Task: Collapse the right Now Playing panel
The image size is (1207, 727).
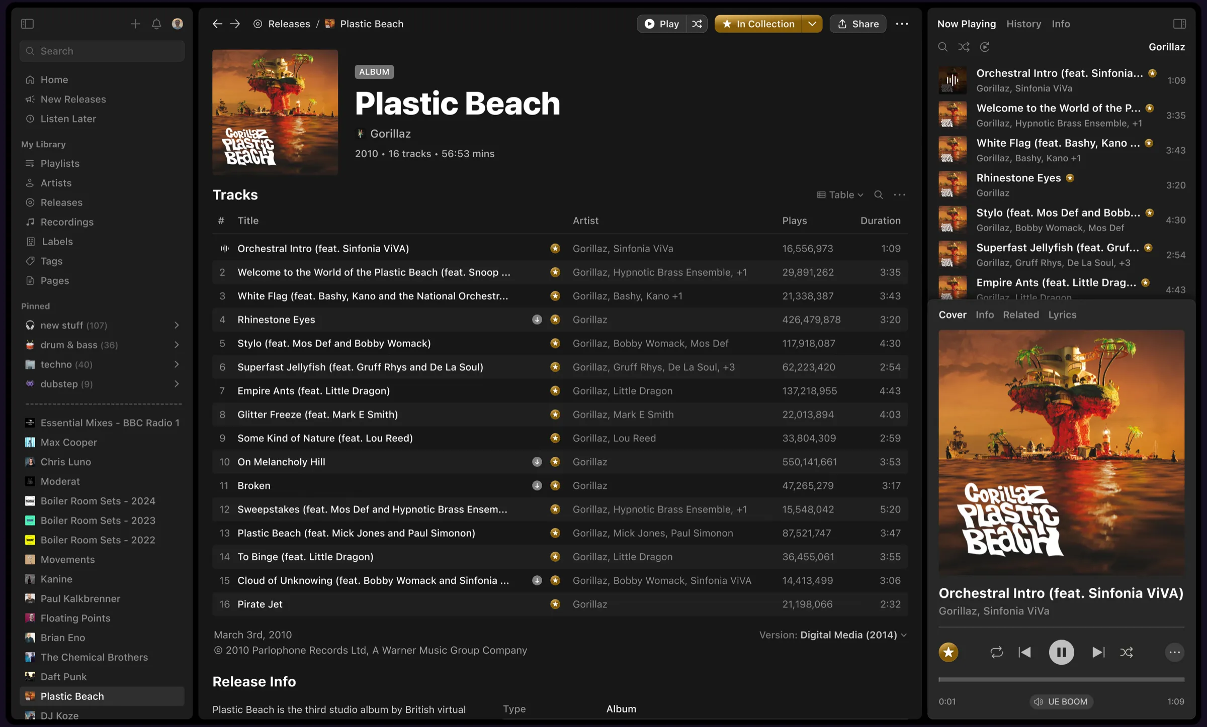Action: coord(1179,24)
